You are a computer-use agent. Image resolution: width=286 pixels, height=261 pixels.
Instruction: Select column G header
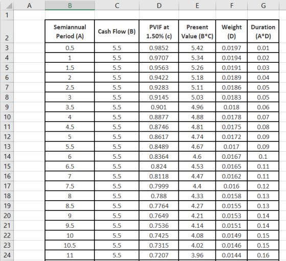[263, 6]
